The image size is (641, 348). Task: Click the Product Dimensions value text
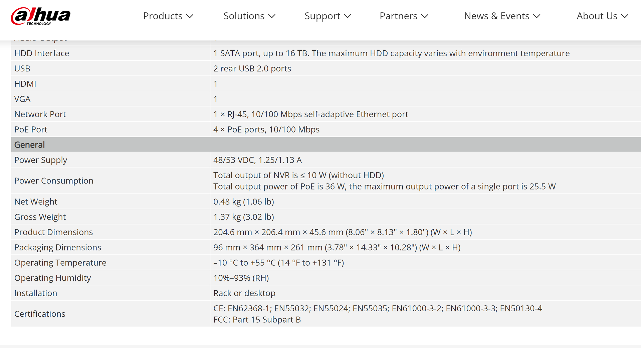tap(343, 232)
